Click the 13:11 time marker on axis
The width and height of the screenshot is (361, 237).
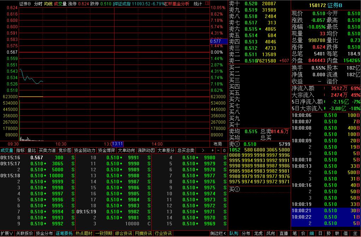[x=117, y=144]
